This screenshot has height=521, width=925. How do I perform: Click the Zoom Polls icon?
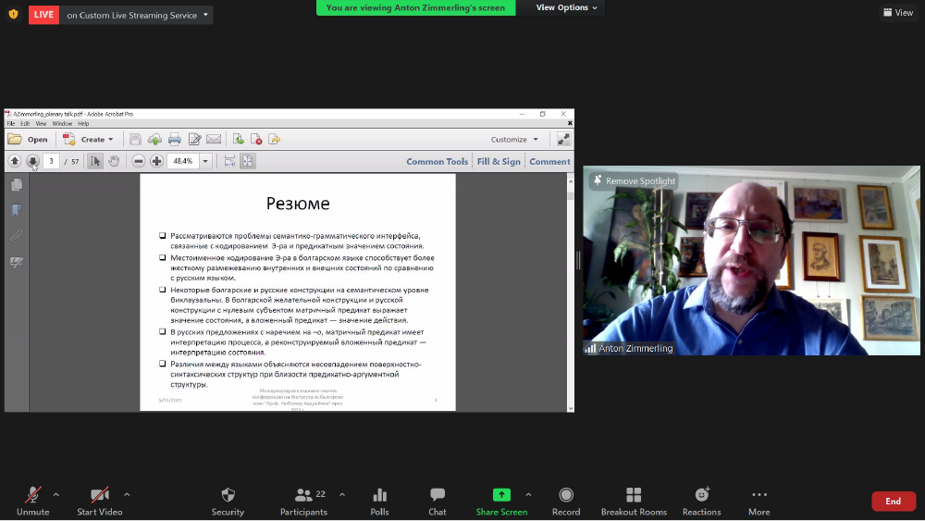tap(379, 501)
